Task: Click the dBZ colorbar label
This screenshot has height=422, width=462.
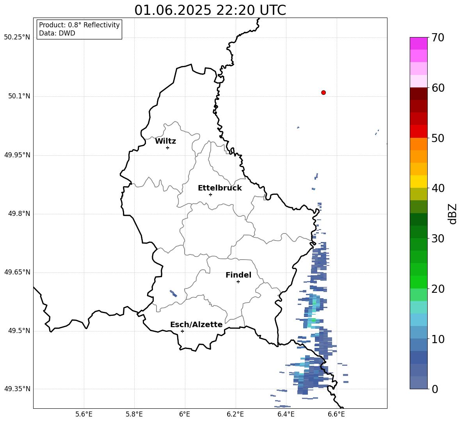Action: click(x=453, y=214)
